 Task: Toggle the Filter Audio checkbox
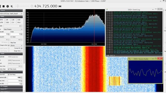[x=9, y=69]
